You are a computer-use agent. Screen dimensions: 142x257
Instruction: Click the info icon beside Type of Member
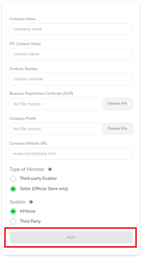pos(50,169)
